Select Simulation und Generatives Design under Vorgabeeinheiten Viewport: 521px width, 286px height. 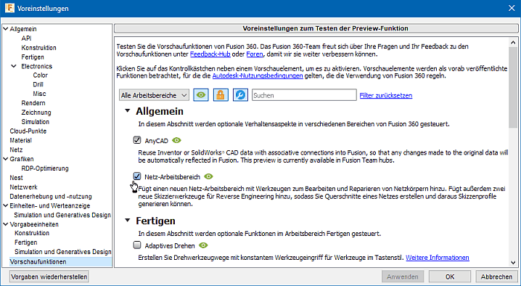point(62,252)
